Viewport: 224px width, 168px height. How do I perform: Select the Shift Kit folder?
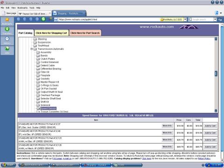44,102
